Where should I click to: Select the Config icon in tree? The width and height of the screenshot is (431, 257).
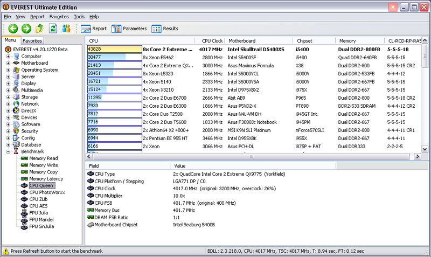click(16, 138)
